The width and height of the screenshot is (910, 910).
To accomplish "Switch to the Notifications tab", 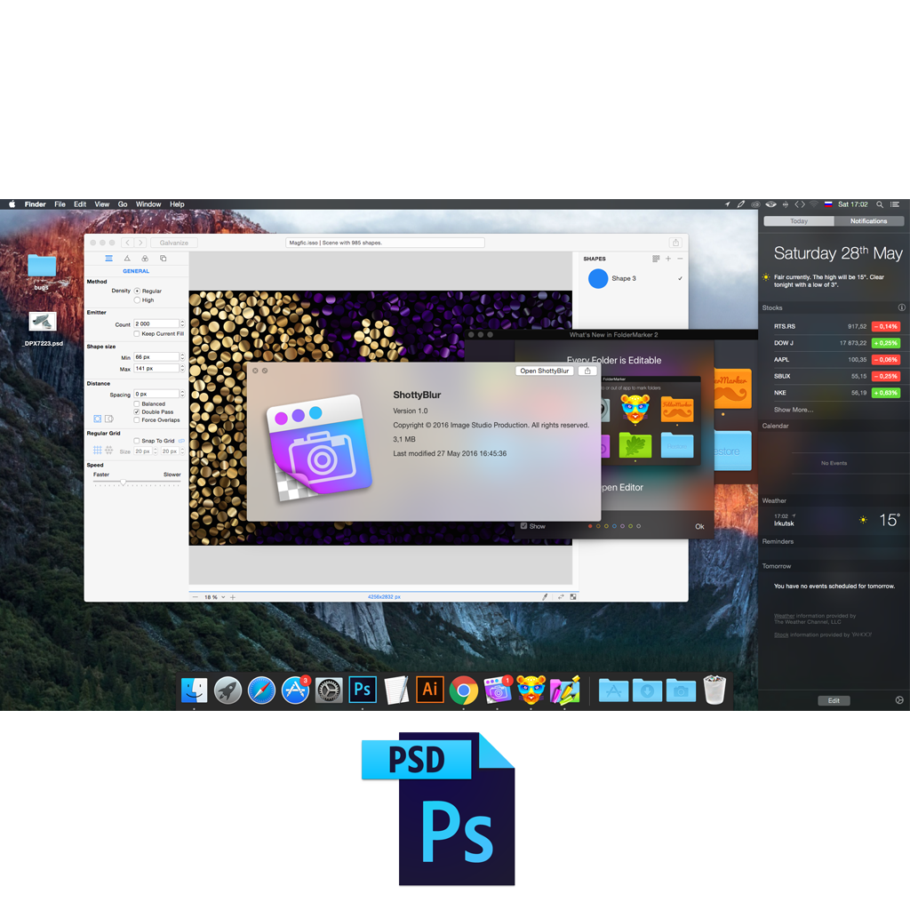I will tap(869, 220).
